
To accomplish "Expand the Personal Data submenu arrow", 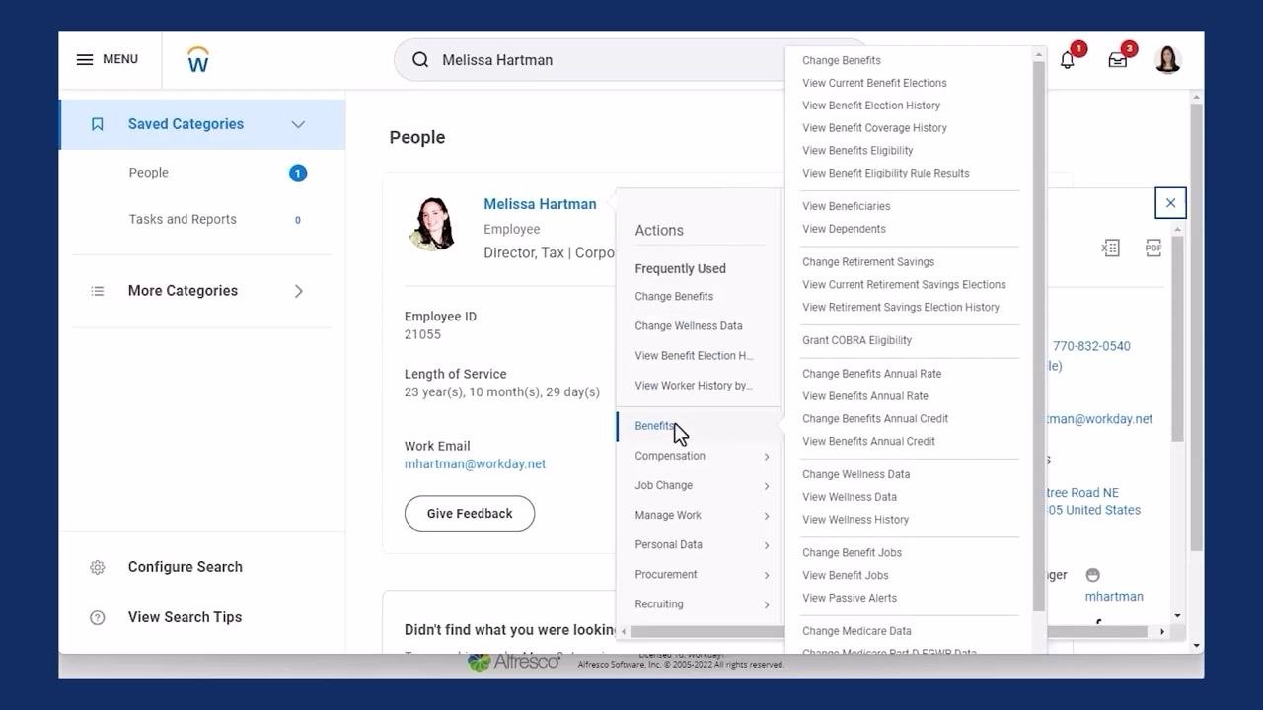I will (767, 545).
